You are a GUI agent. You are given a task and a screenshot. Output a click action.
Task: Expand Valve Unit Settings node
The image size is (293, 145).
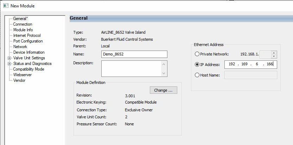[x=9, y=58]
